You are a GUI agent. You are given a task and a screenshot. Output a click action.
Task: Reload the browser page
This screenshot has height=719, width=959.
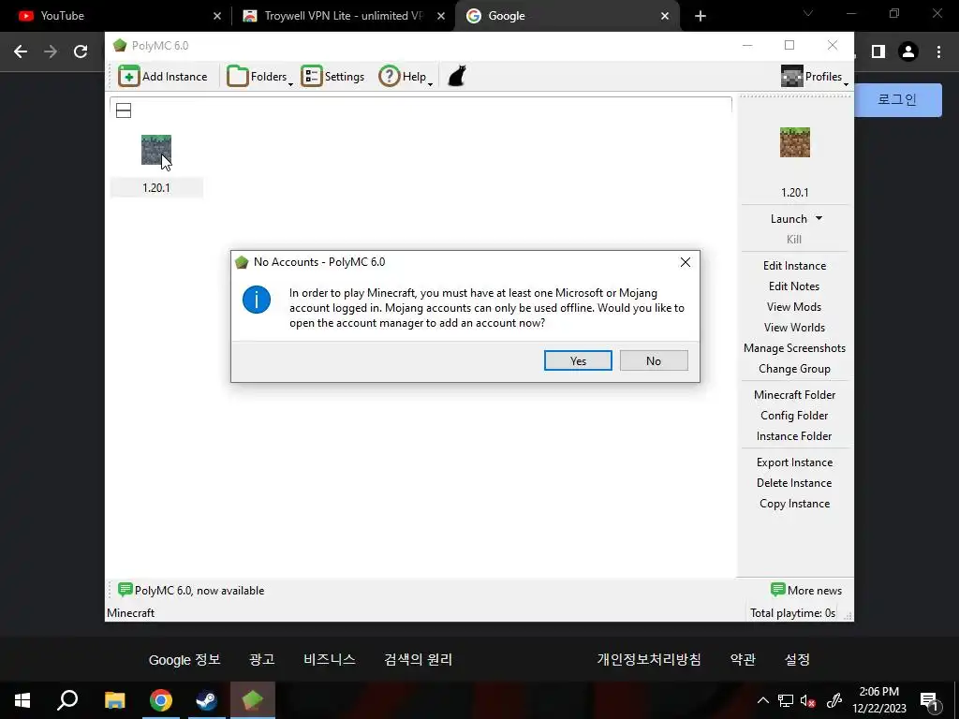click(x=81, y=52)
